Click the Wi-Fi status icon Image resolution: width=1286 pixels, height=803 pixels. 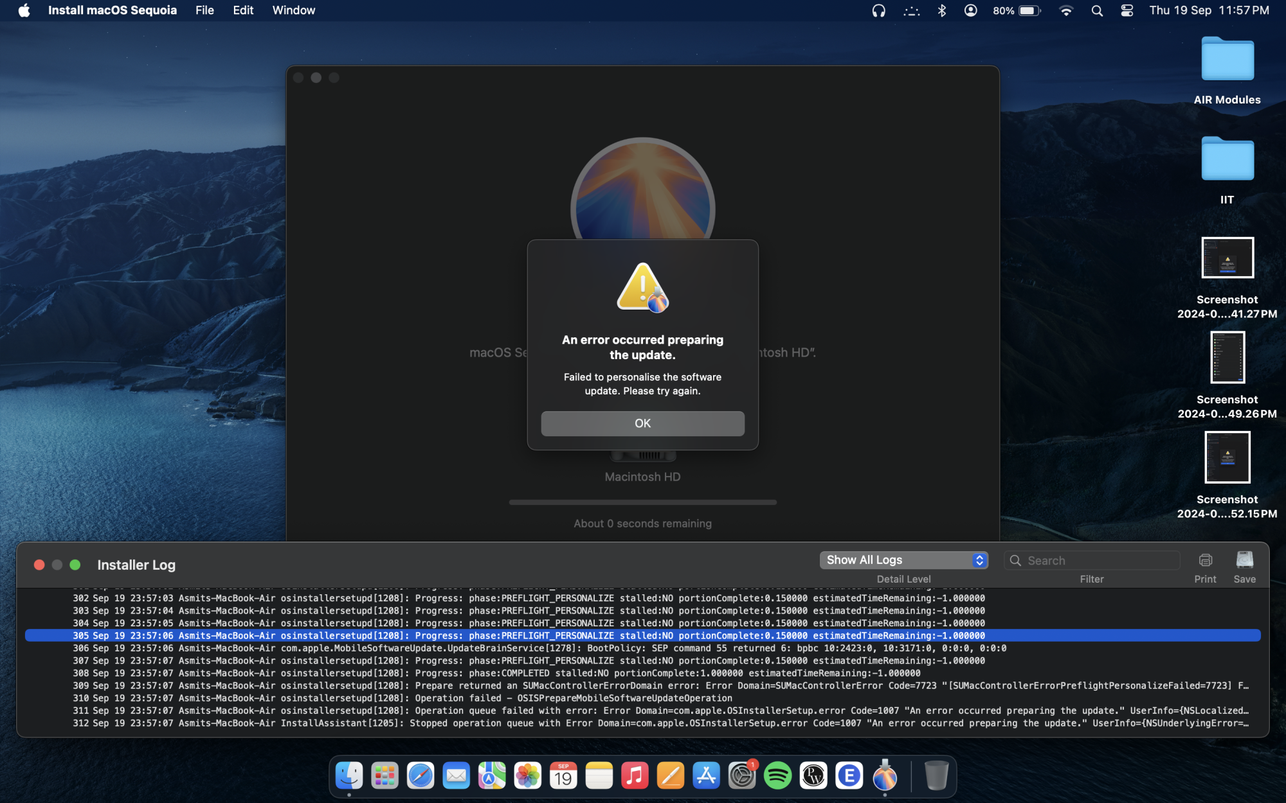coord(1066,10)
